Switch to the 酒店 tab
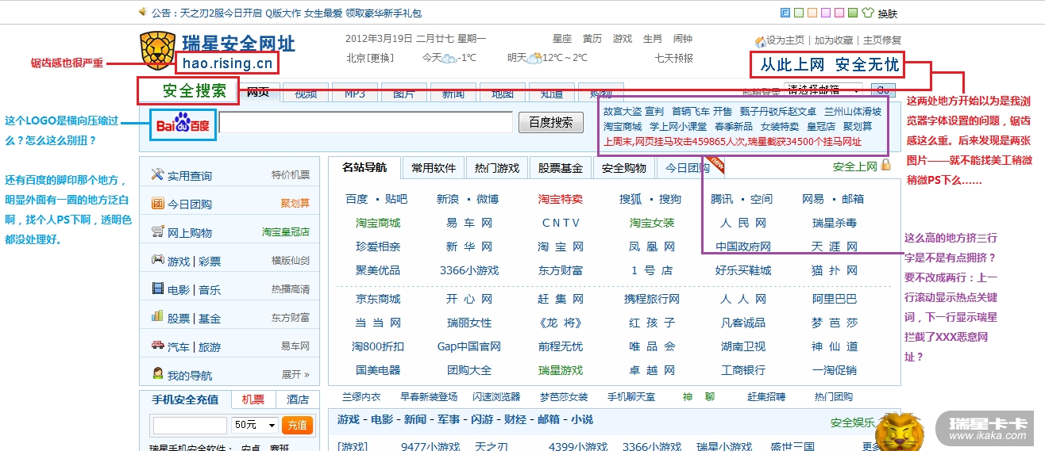 [x=298, y=399]
